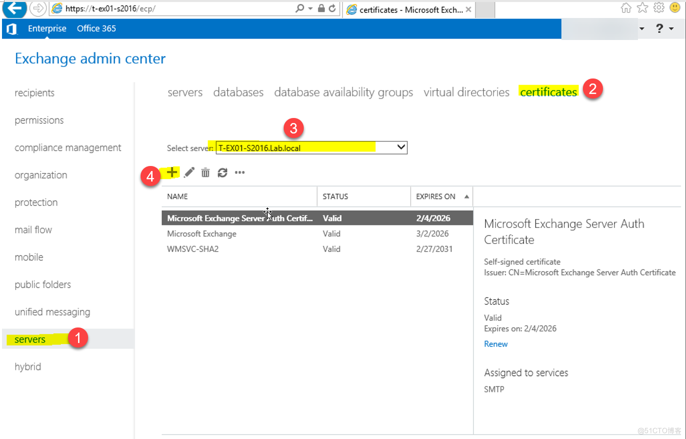Open the browser Home icon
686x439 pixels.
point(625,8)
